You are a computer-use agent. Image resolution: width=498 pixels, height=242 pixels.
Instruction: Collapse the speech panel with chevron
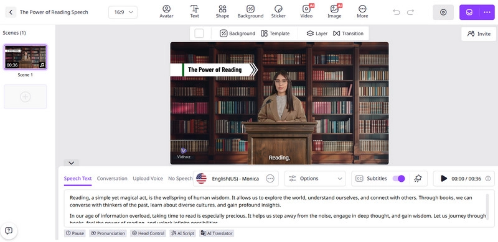point(71,163)
